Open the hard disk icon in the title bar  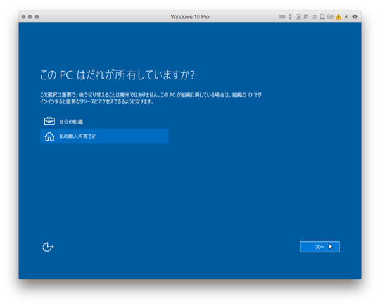click(322, 16)
